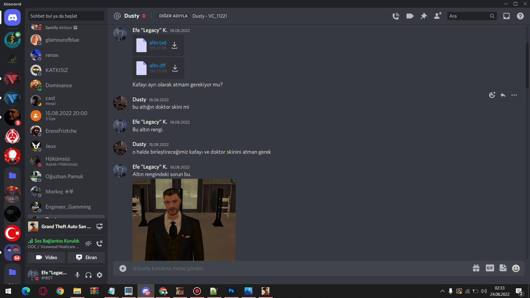
Task: Stream Grand Theft Auto San Andreas
Action: (100, 227)
